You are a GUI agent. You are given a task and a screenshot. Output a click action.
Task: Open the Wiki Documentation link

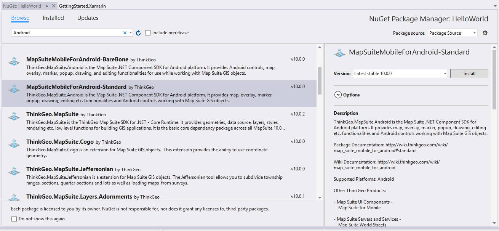point(387,165)
